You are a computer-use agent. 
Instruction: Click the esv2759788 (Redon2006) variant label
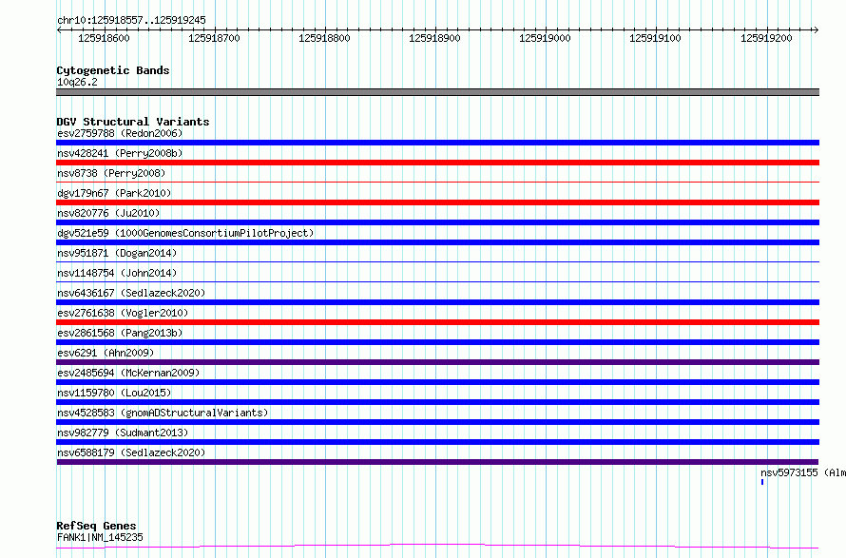(x=120, y=133)
